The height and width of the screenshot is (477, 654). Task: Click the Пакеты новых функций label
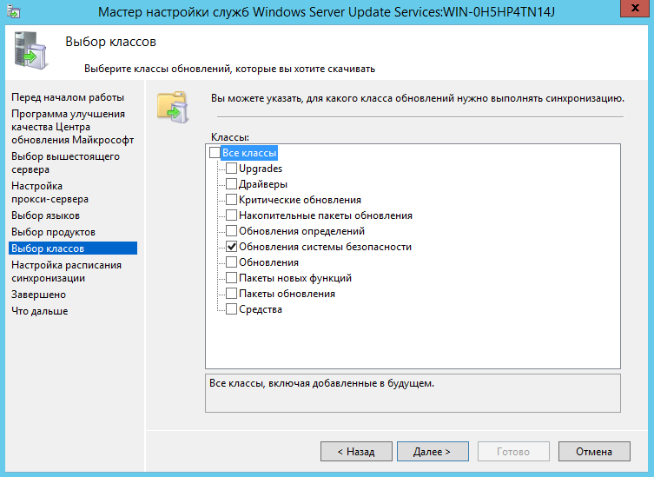[295, 278]
